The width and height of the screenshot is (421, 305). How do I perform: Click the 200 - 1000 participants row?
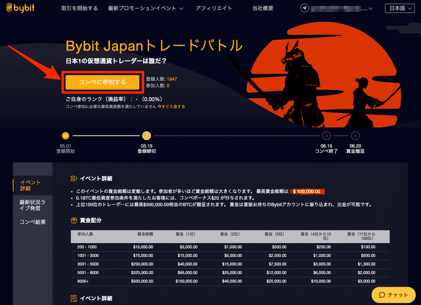pos(230,247)
